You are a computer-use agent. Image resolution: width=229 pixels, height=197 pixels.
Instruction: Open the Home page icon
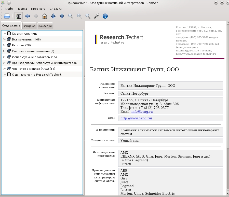coord(45,16)
